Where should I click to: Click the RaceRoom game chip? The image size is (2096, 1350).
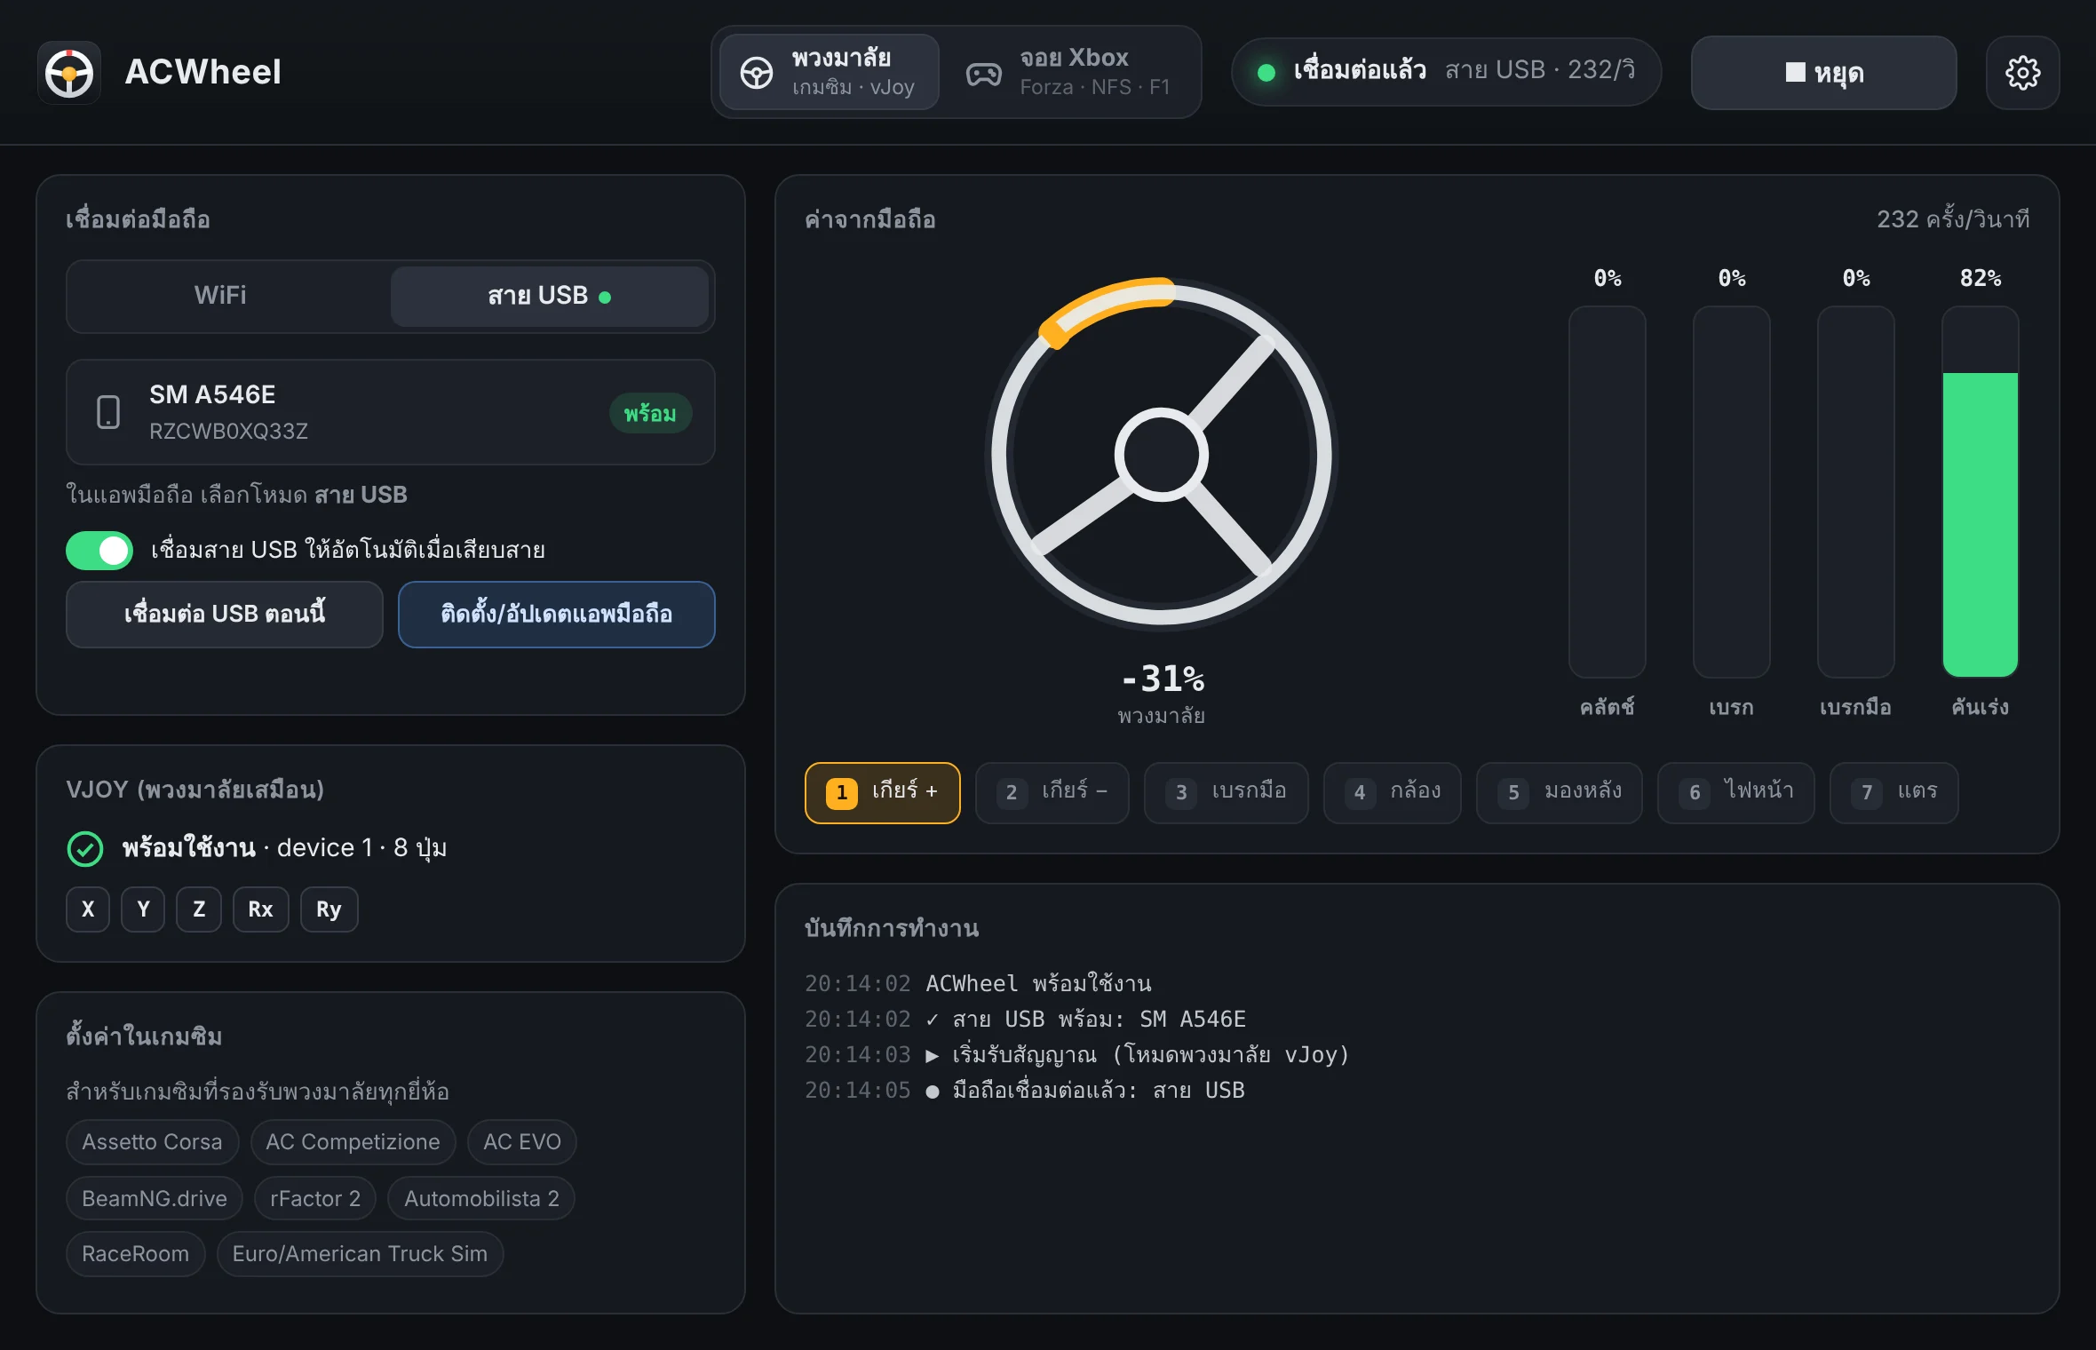coord(136,1254)
